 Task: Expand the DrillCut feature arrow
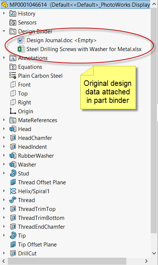[x=4, y=253]
